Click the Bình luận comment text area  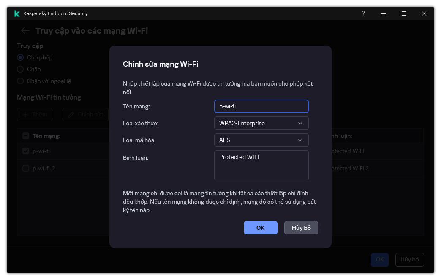pos(261,165)
